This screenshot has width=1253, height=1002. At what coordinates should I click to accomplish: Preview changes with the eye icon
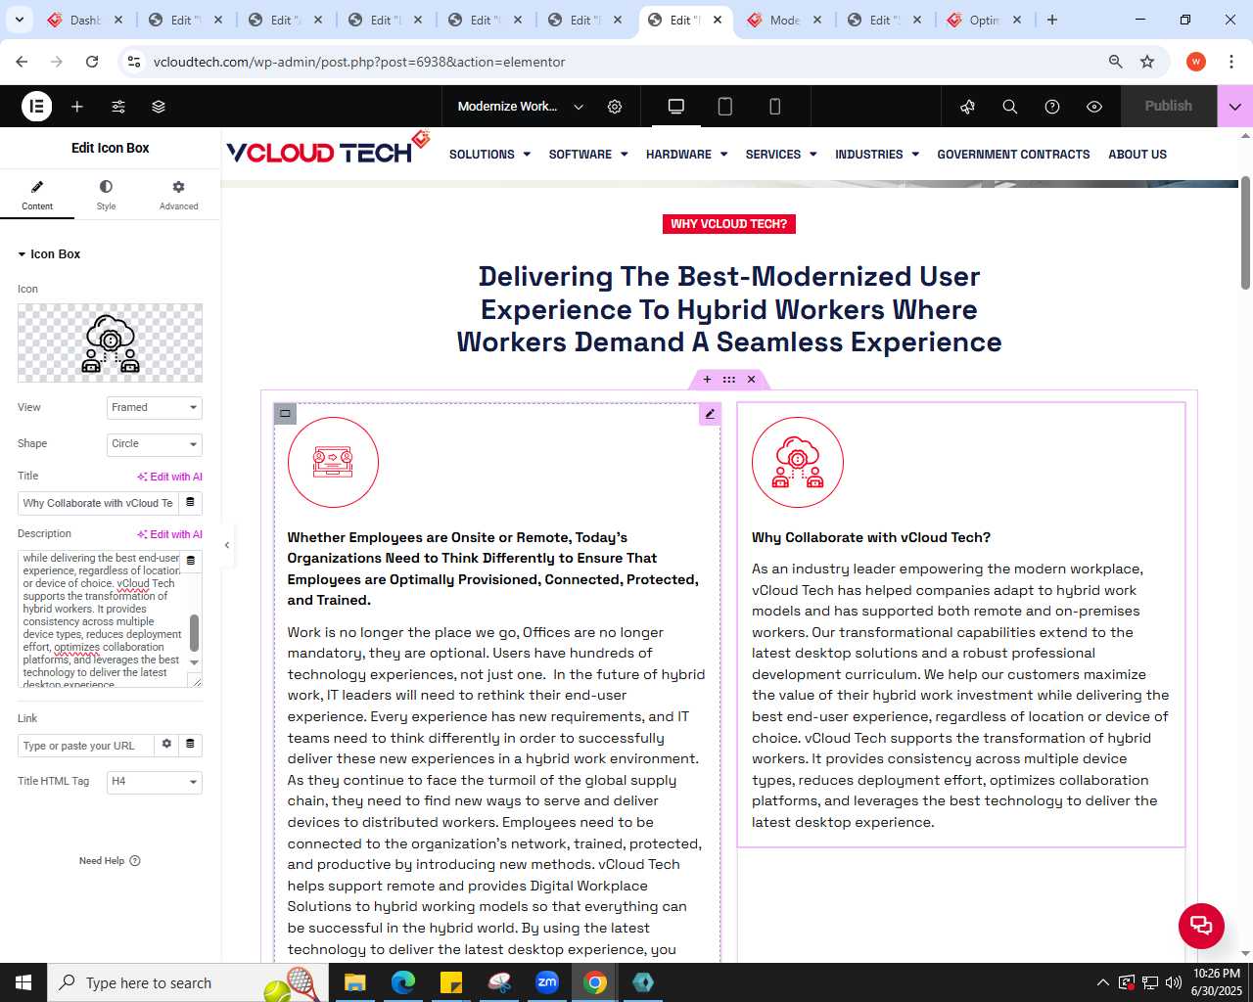pyautogui.click(x=1094, y=107)
